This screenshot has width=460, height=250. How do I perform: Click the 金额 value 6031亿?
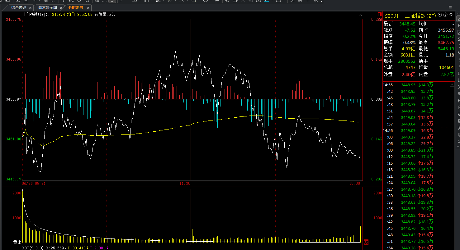tap(408, 55)
